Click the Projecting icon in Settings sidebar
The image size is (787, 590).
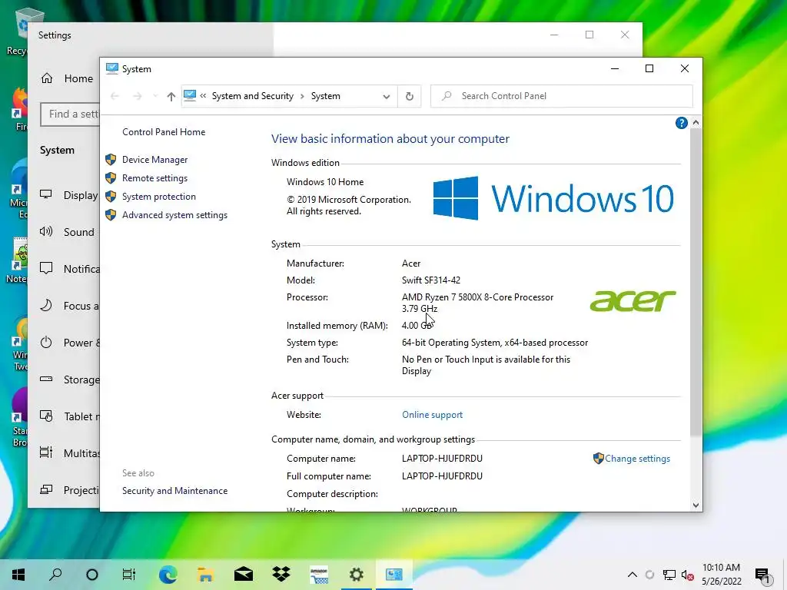pyautogui.click(x=46, y=489)
